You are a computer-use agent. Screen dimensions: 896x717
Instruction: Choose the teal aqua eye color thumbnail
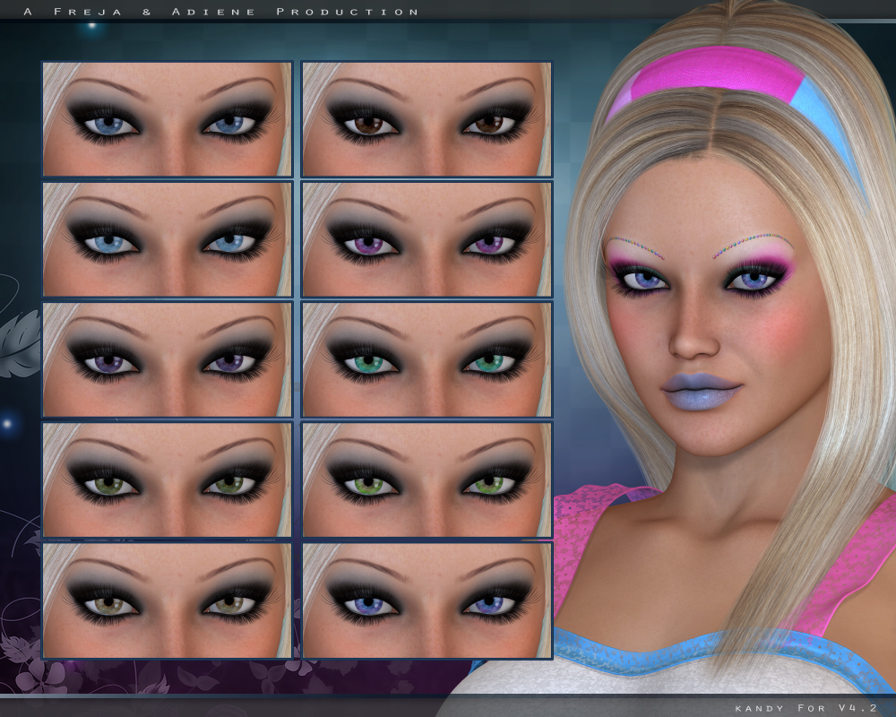point(426,359)
